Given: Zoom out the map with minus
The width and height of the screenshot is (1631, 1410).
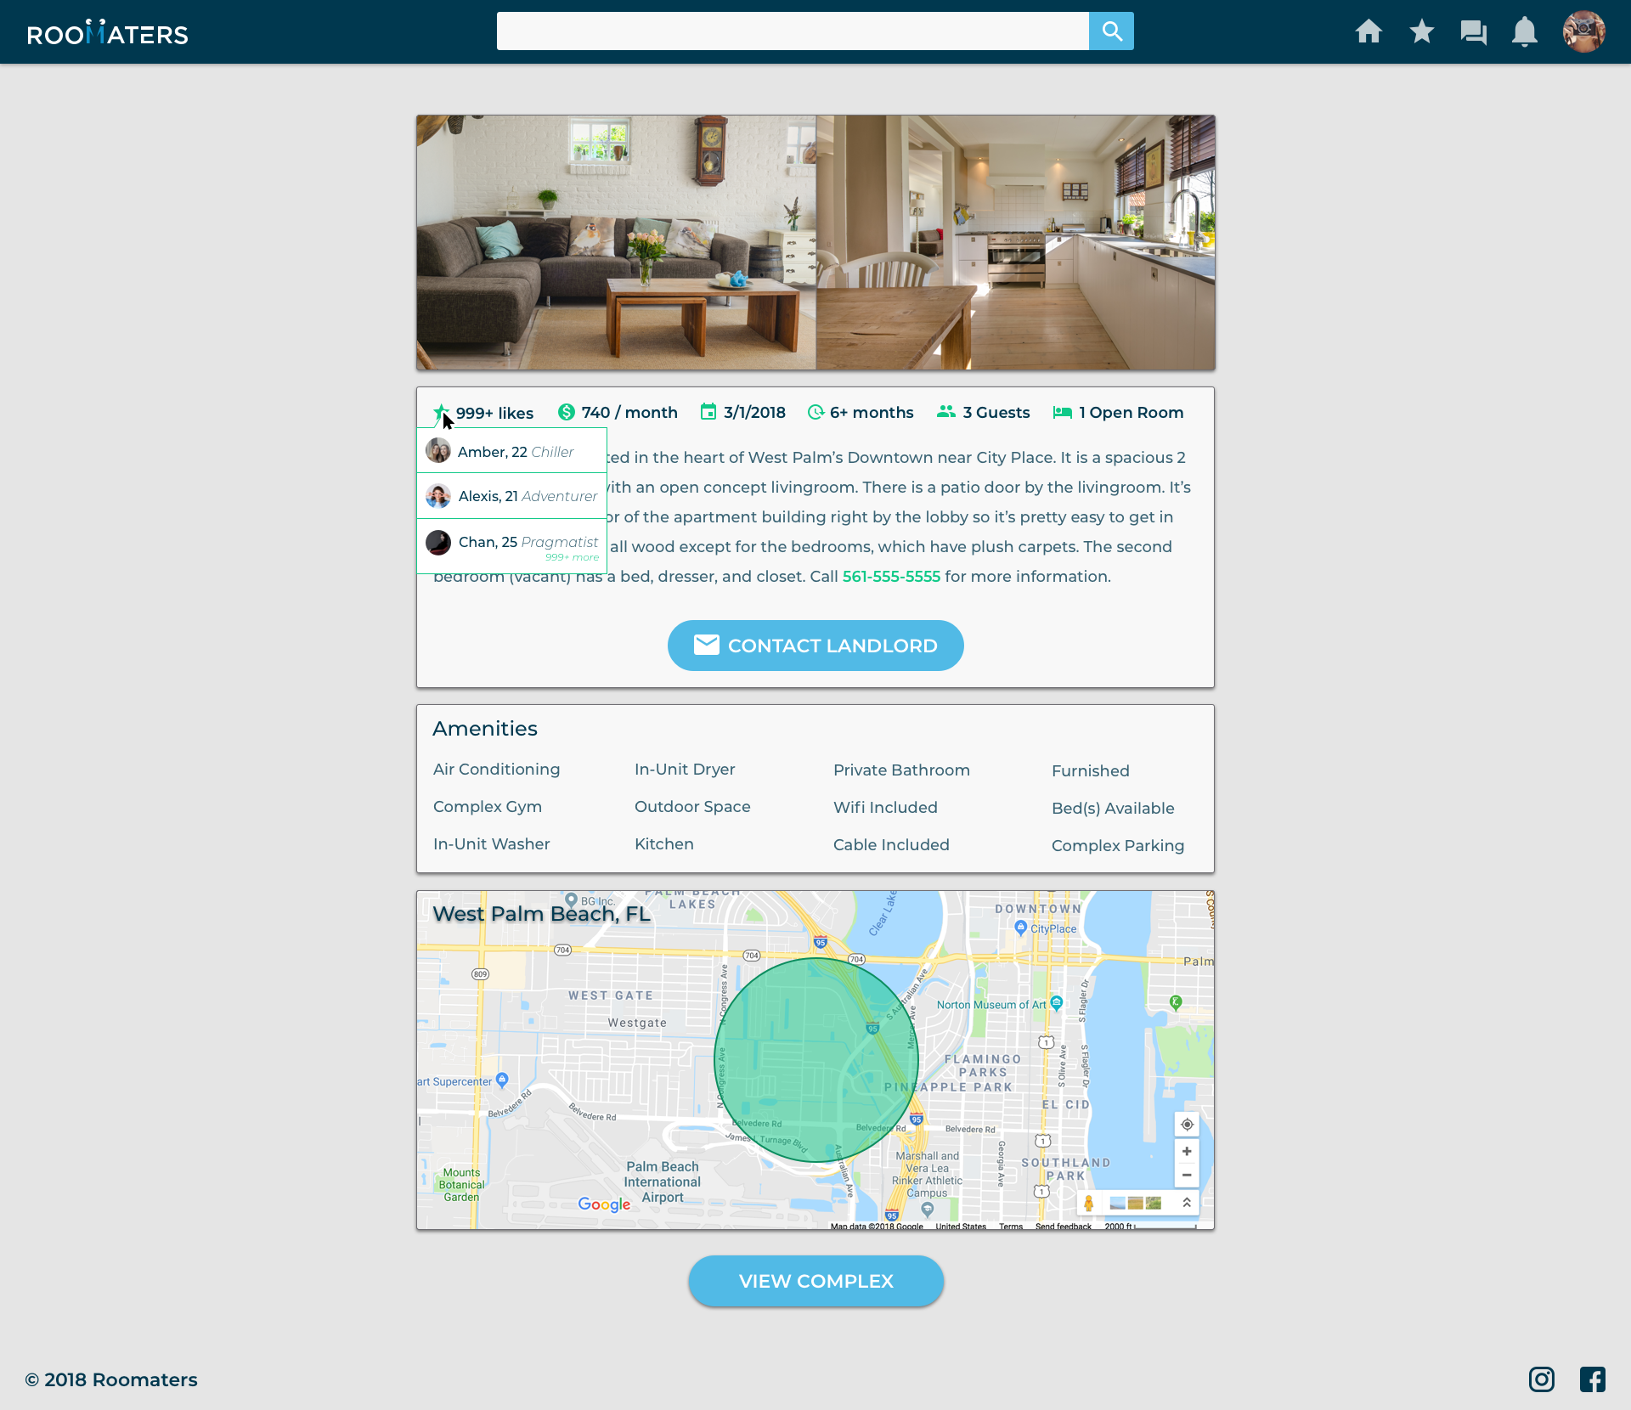Looking at the screenshot, I should [1187, 1176].
